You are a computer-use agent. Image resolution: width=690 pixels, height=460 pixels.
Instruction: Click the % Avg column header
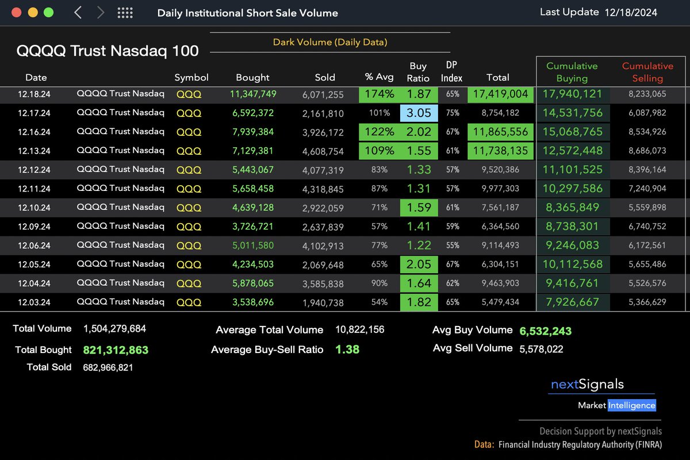(378, 77)
